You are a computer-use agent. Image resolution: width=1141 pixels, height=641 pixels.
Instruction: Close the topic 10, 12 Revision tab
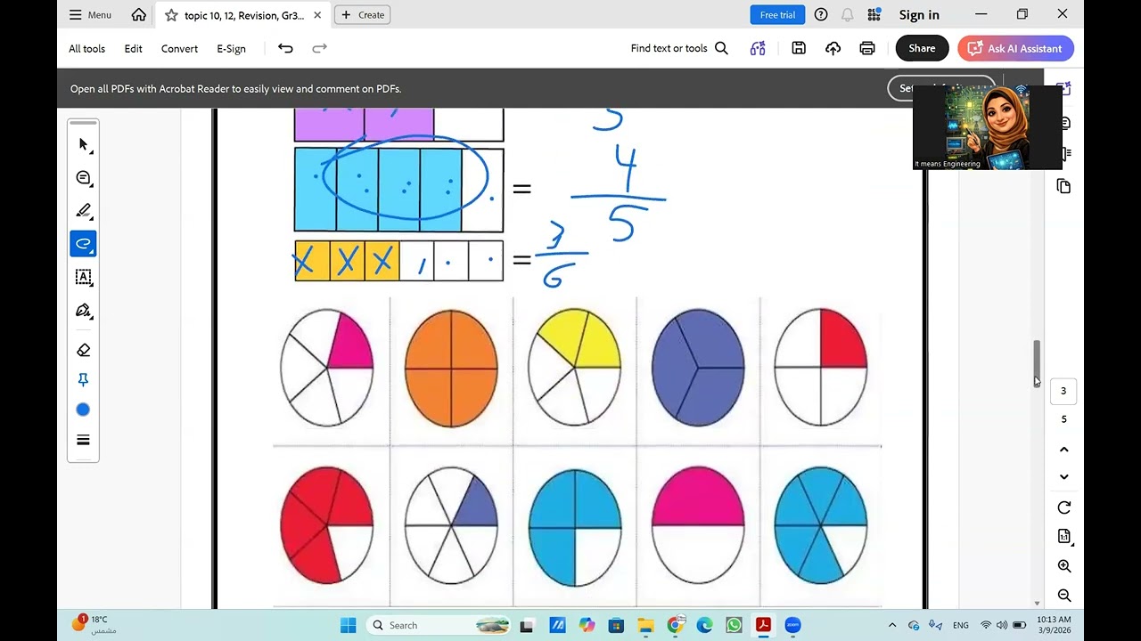tap(317, 15)
